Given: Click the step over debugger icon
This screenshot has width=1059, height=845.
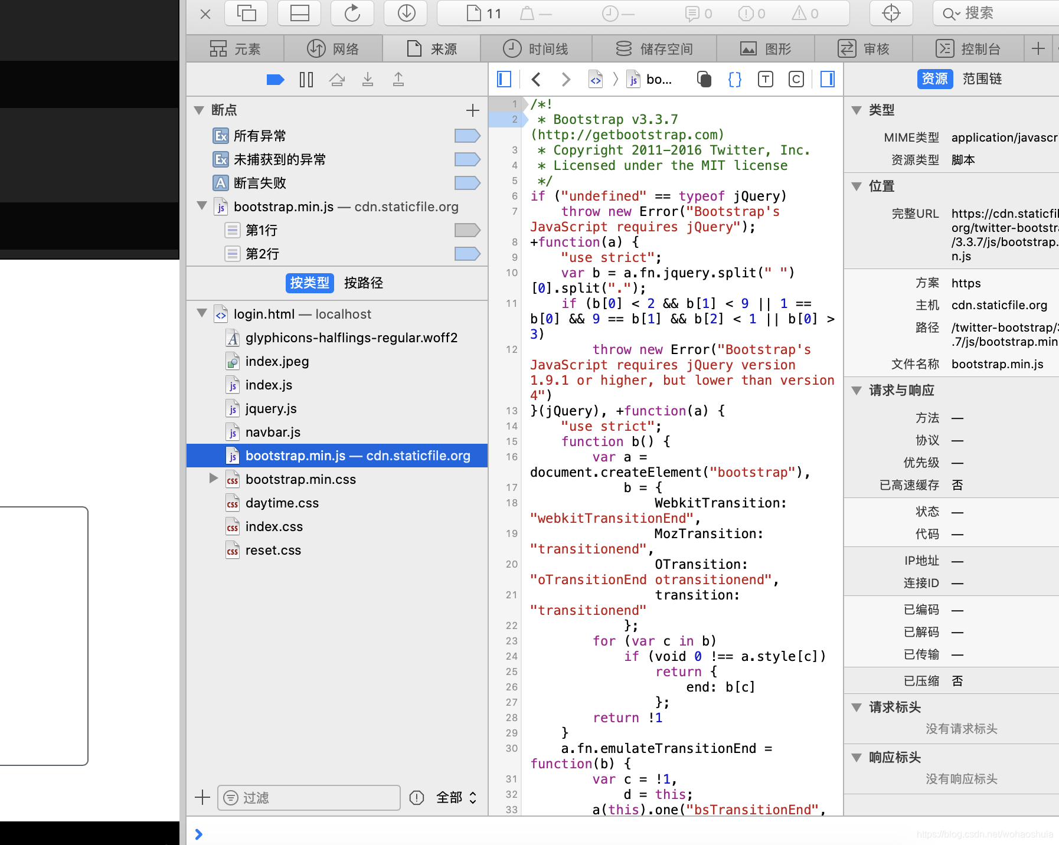Looking at the screenshot, I should [x=337, y=80].
